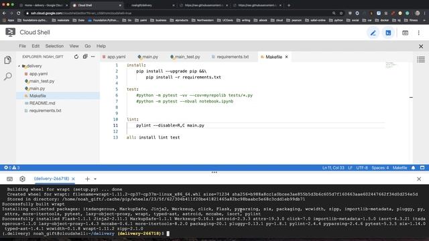
Task: Place cursor on pylint line in editor
Action: point(170,125)
